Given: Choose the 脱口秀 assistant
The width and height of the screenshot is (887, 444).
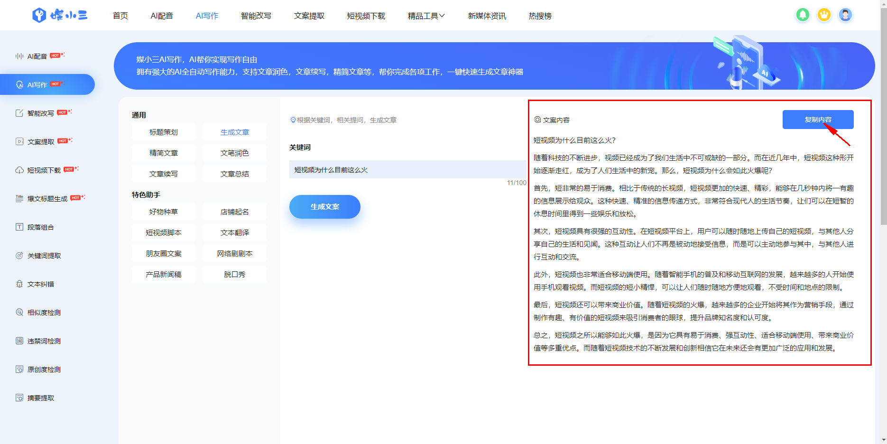Looking at the screenshot, I should coord(235,275).
